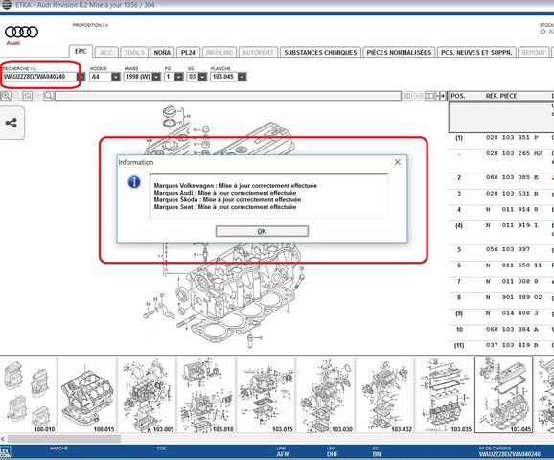The height and width of the screenshot is (460, 554).
Task: Open the Substances Chimiques tab
Action: pos(320,53)
